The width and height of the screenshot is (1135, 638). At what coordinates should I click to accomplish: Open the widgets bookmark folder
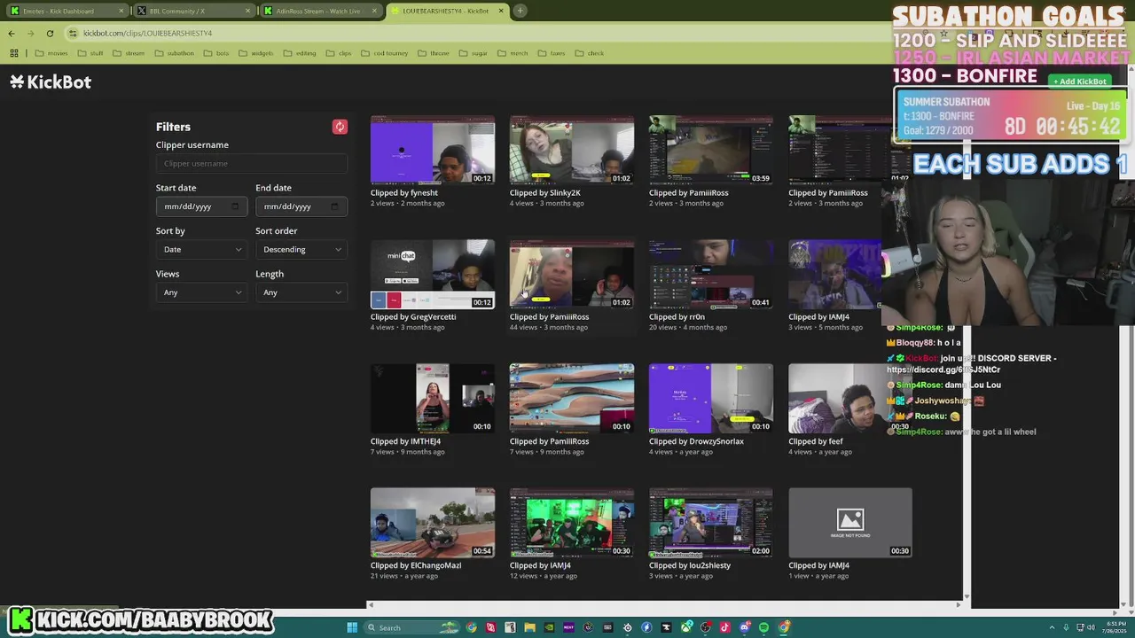tap(255, 53)
